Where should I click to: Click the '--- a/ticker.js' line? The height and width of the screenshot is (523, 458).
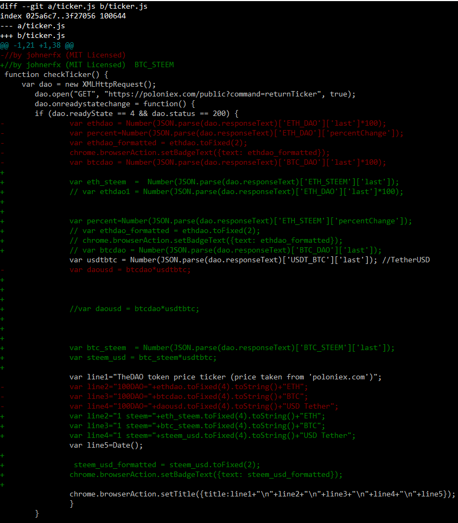(33, 25)
